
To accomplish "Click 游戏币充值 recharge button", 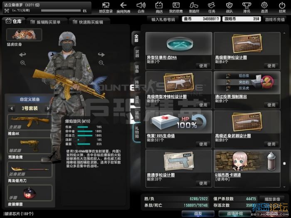I will (x=275, y=20).
